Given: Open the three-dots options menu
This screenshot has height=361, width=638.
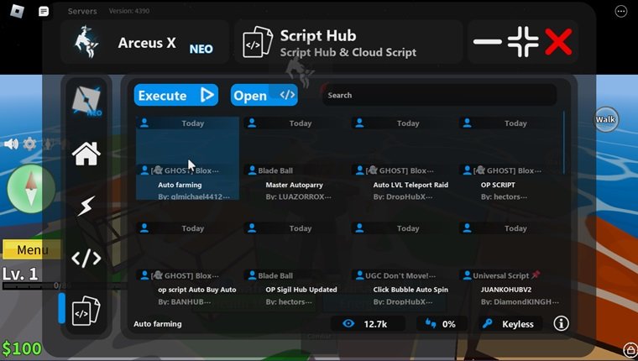Looking at the screenshot, I should pos(620,11).
